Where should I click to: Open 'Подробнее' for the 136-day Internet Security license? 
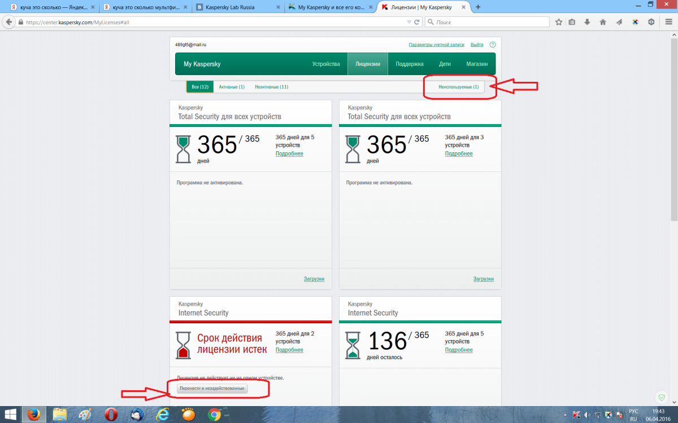(459, 350)
